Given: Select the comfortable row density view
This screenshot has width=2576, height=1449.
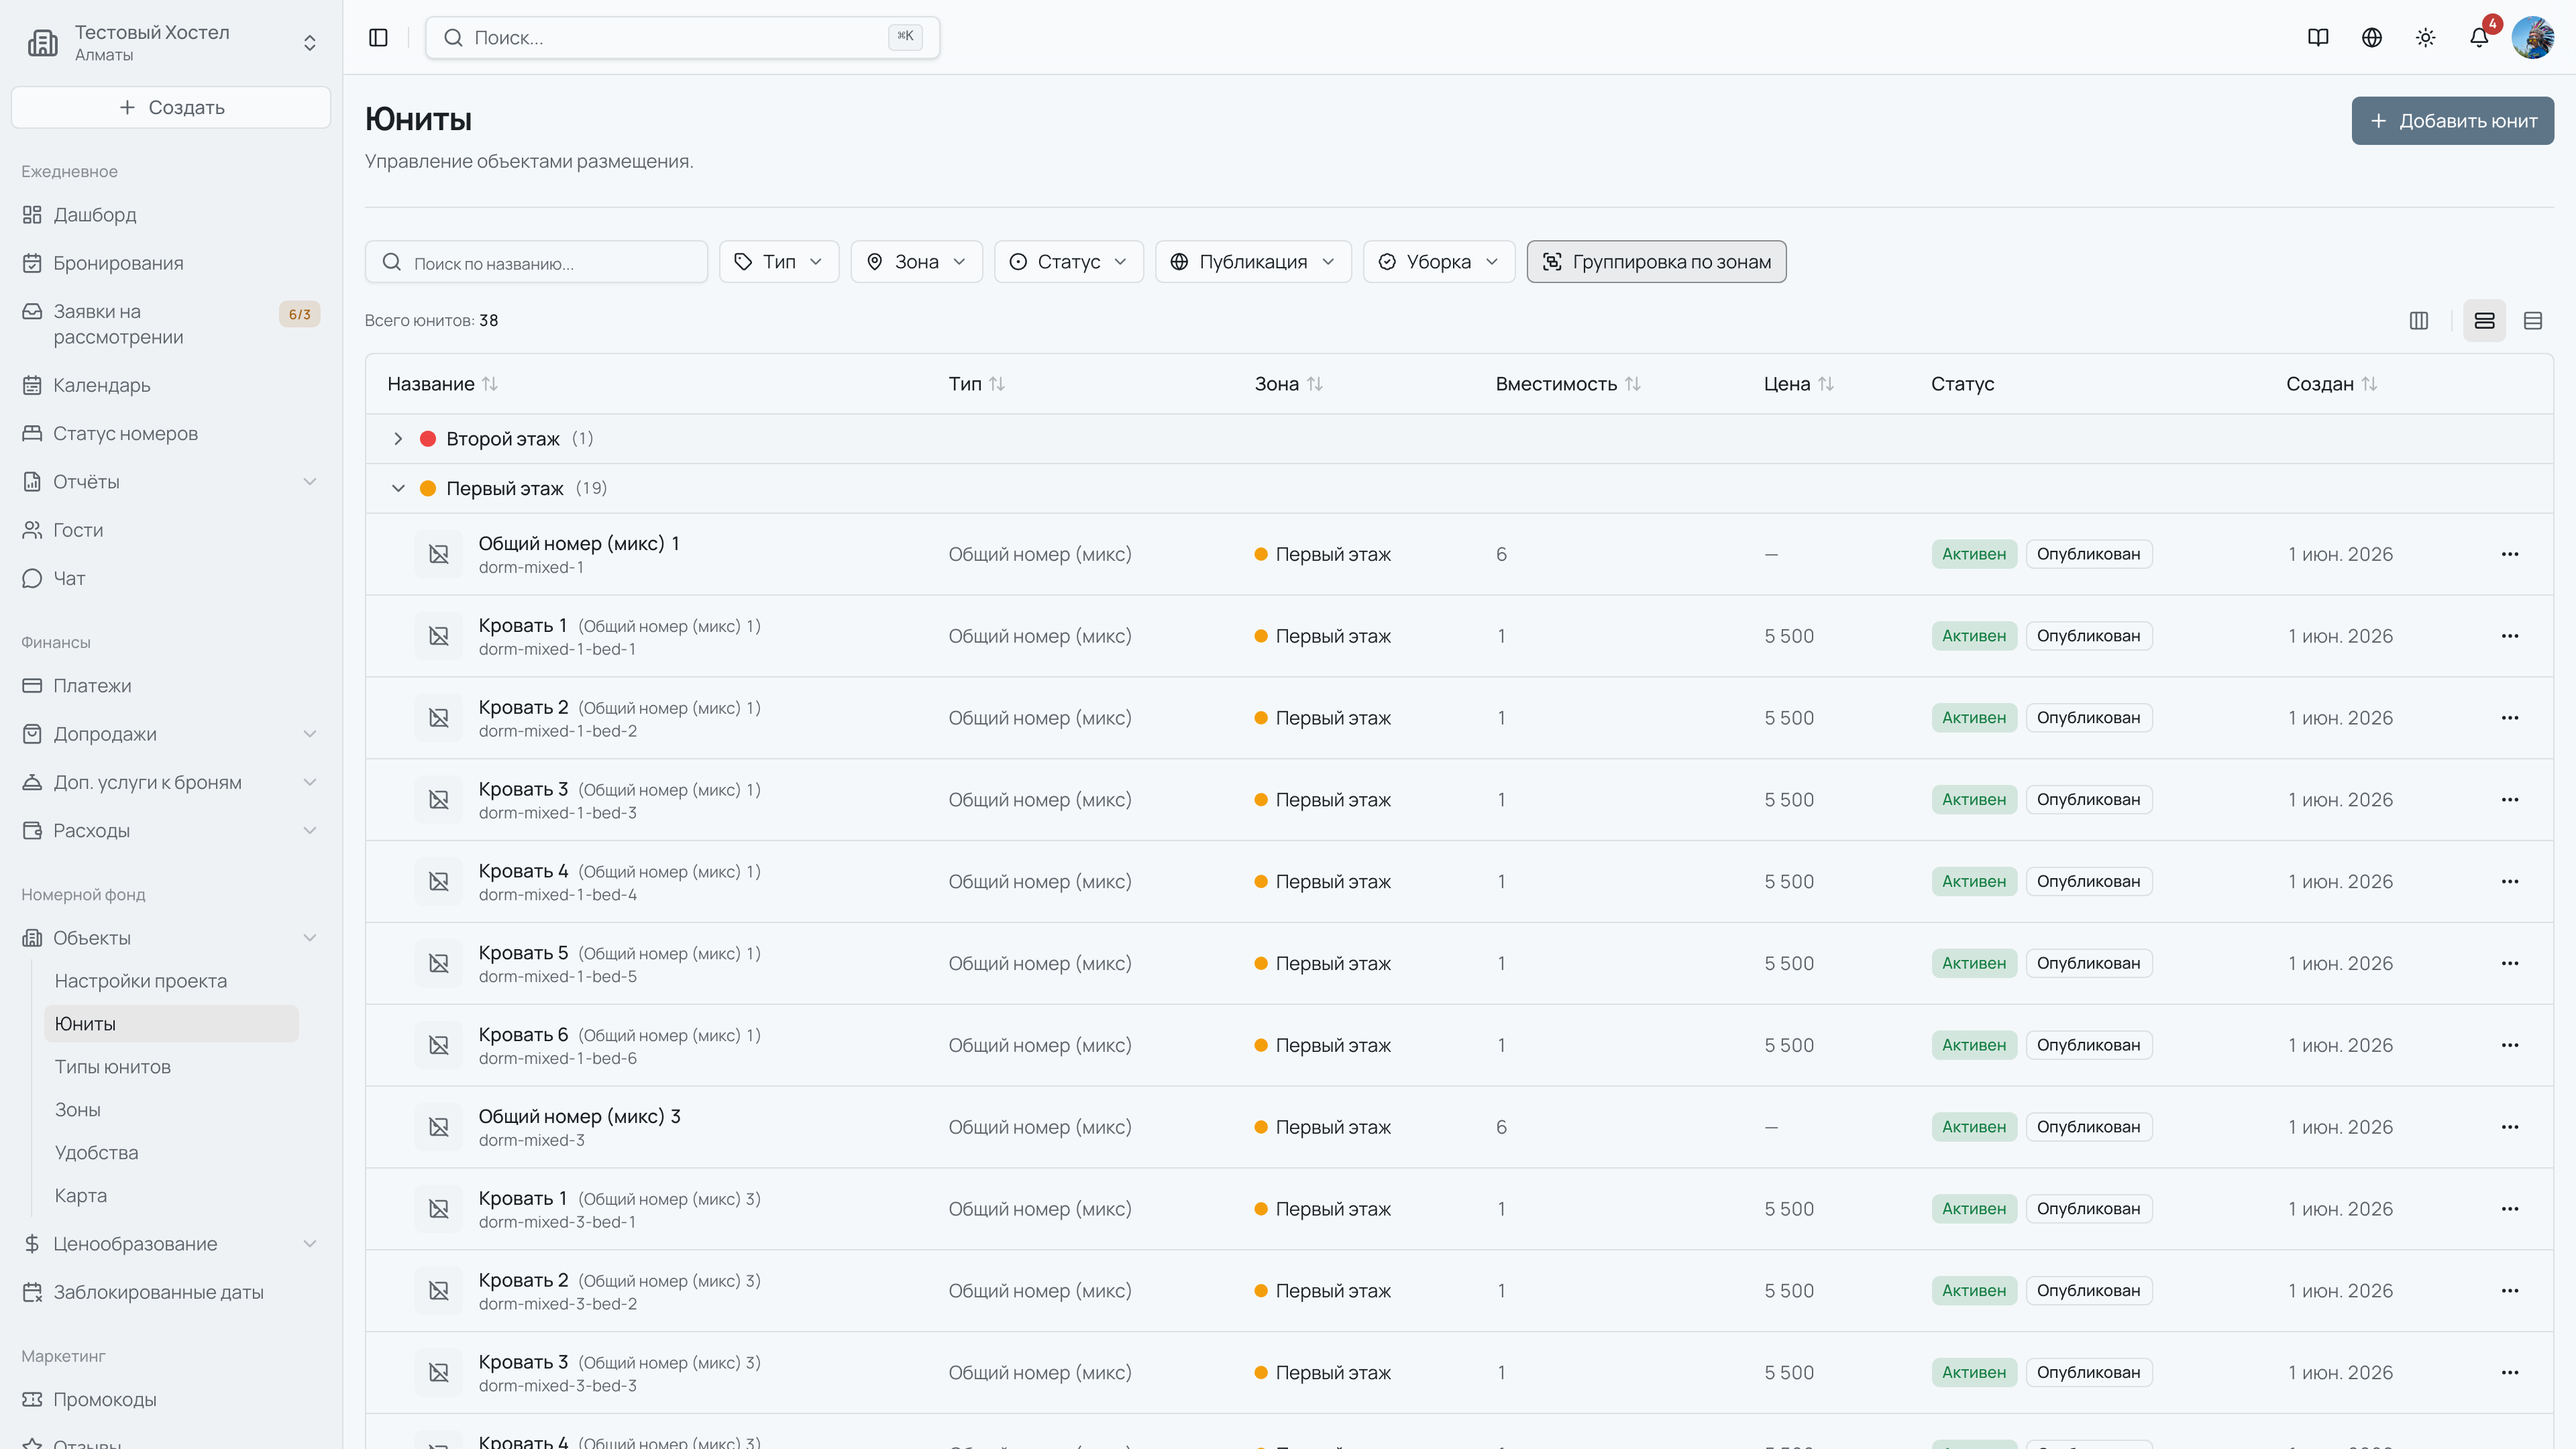Looking at the screenshot, I should click(x=2484, y=320).
